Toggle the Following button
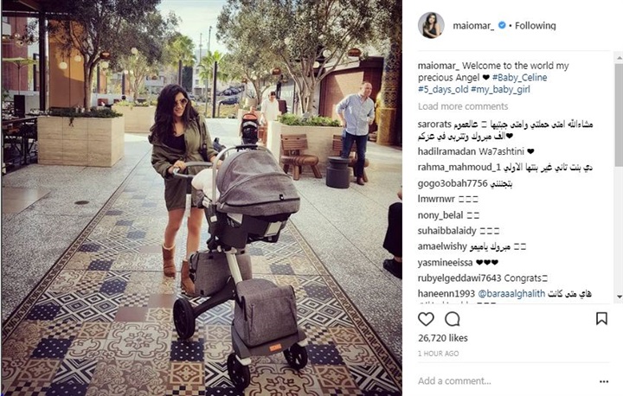The height and width of the screenshot is (396, 623). (536, 25)
